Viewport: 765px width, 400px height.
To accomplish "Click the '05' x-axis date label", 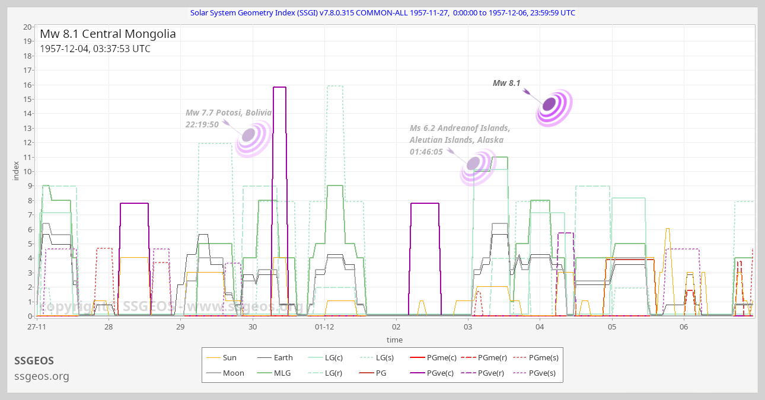I will click(x=612, y=327).
